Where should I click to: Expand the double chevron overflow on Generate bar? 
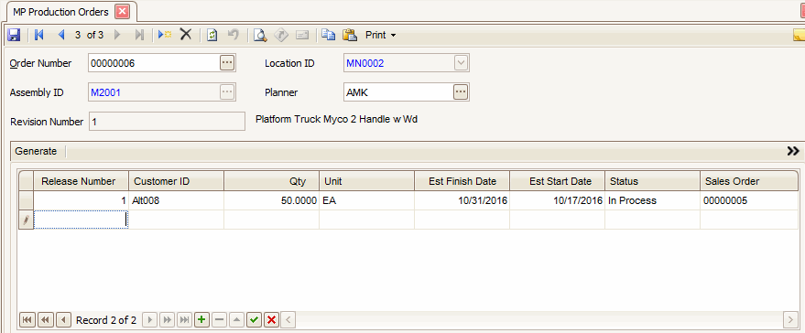[793, 151]
